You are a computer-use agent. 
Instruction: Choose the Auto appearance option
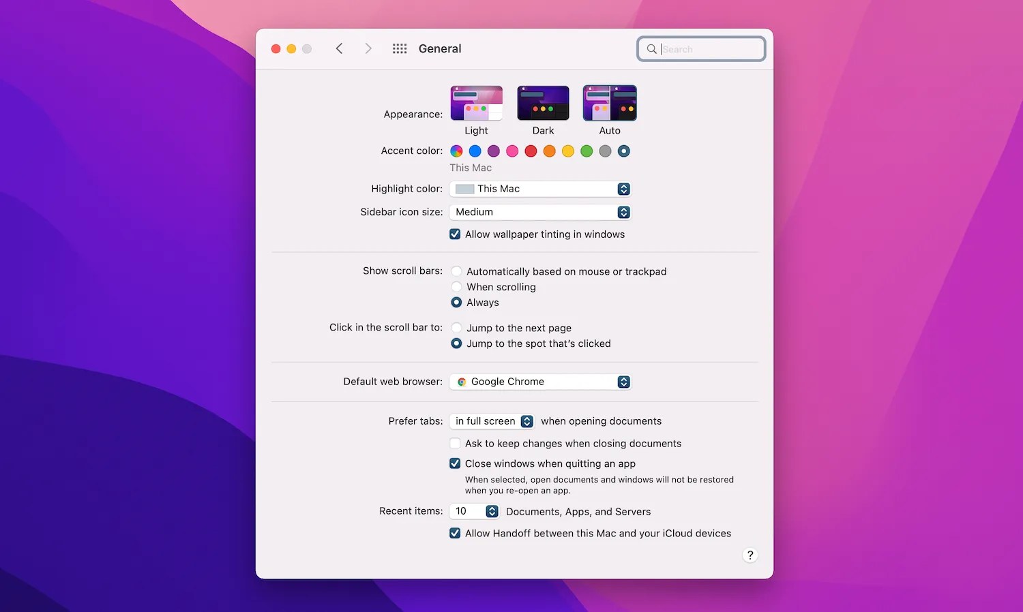[x=609, y=102]
